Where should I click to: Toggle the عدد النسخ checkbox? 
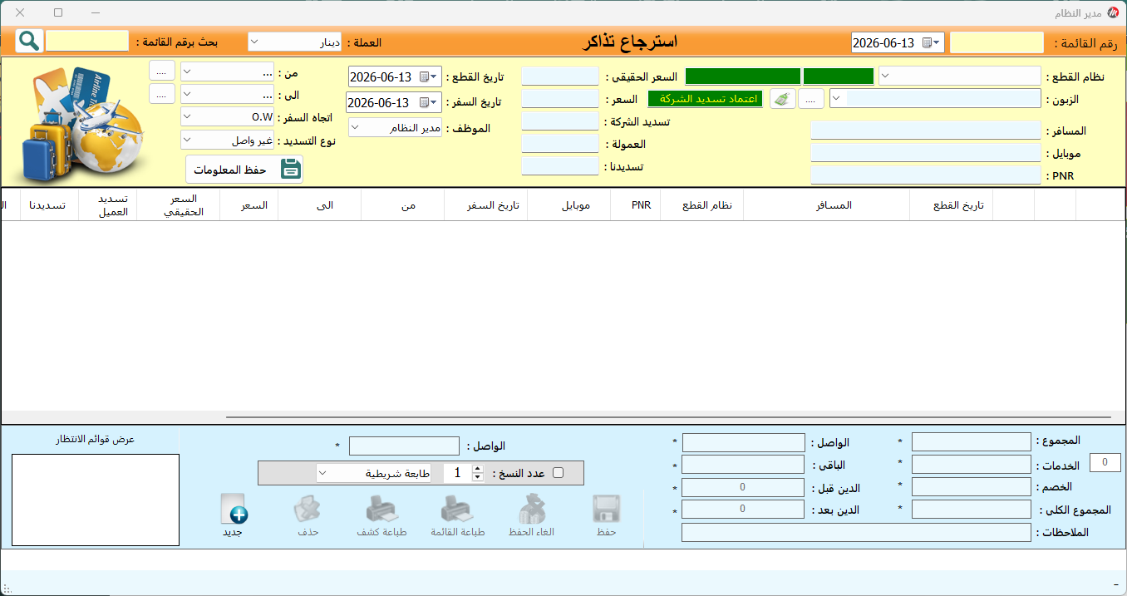click(x=558, y=473)
